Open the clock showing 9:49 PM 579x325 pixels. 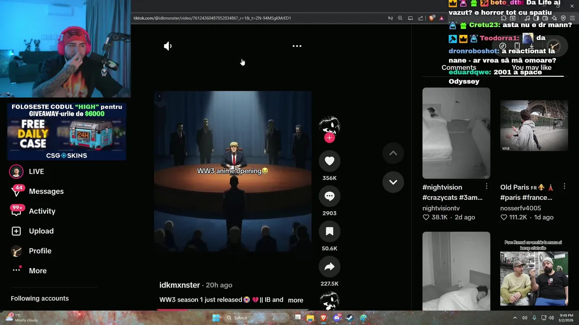(x=565, y=318)
